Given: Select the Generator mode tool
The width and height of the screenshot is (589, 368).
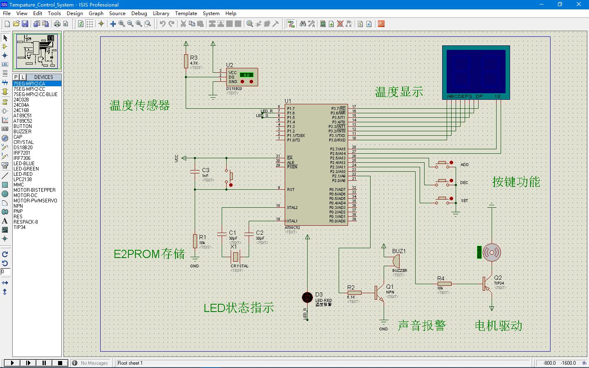Looking at the screenshot, I should 5,138.
